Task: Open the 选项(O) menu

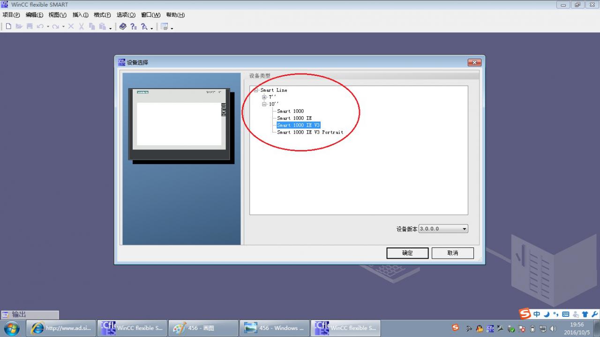Action: 126,15
